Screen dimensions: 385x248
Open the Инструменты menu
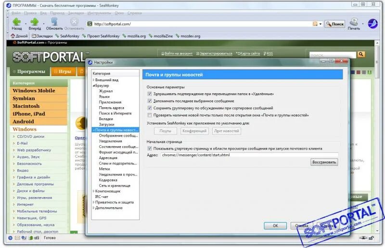[x=99, y=13]
